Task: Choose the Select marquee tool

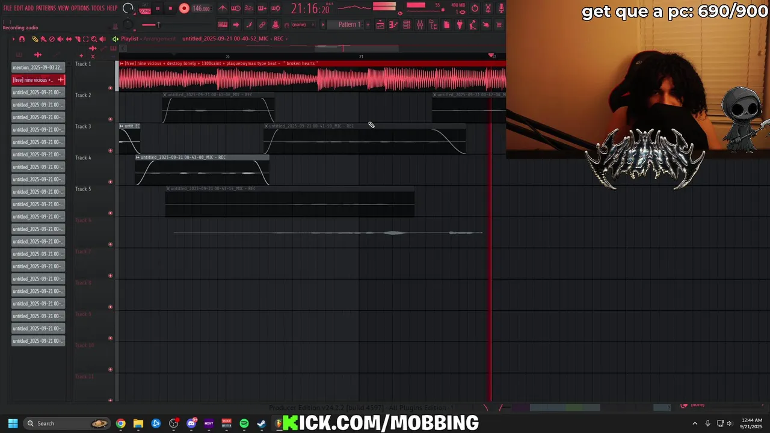Action: (x=85, y=39)
